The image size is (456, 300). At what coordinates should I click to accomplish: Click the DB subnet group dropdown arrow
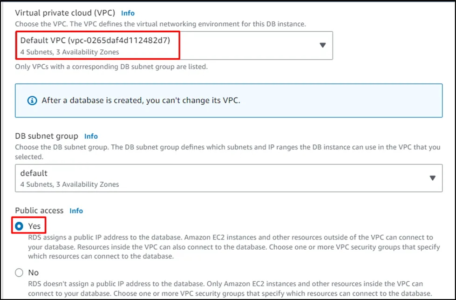(432, 178)
